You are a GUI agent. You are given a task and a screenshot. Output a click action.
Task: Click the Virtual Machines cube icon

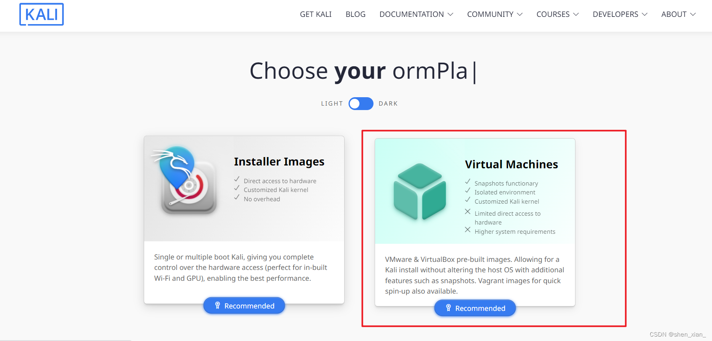(420, 192)
